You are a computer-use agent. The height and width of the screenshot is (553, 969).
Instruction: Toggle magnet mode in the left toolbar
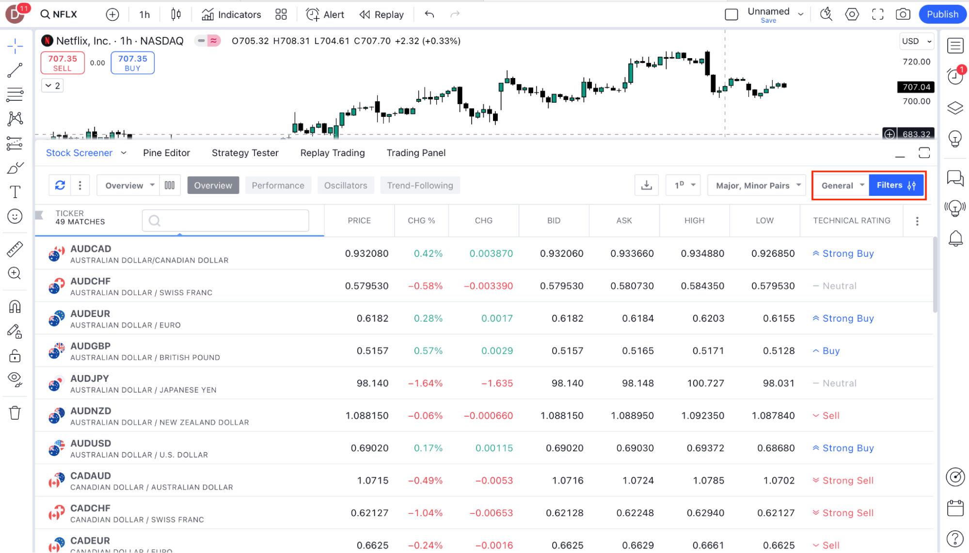(15, 306)
